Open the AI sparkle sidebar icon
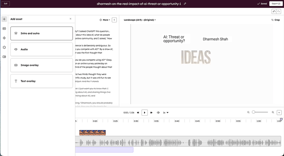284x156 pixels. [x=4, y=38]
